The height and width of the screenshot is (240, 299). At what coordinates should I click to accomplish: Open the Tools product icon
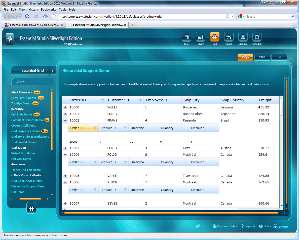(186, 37)
